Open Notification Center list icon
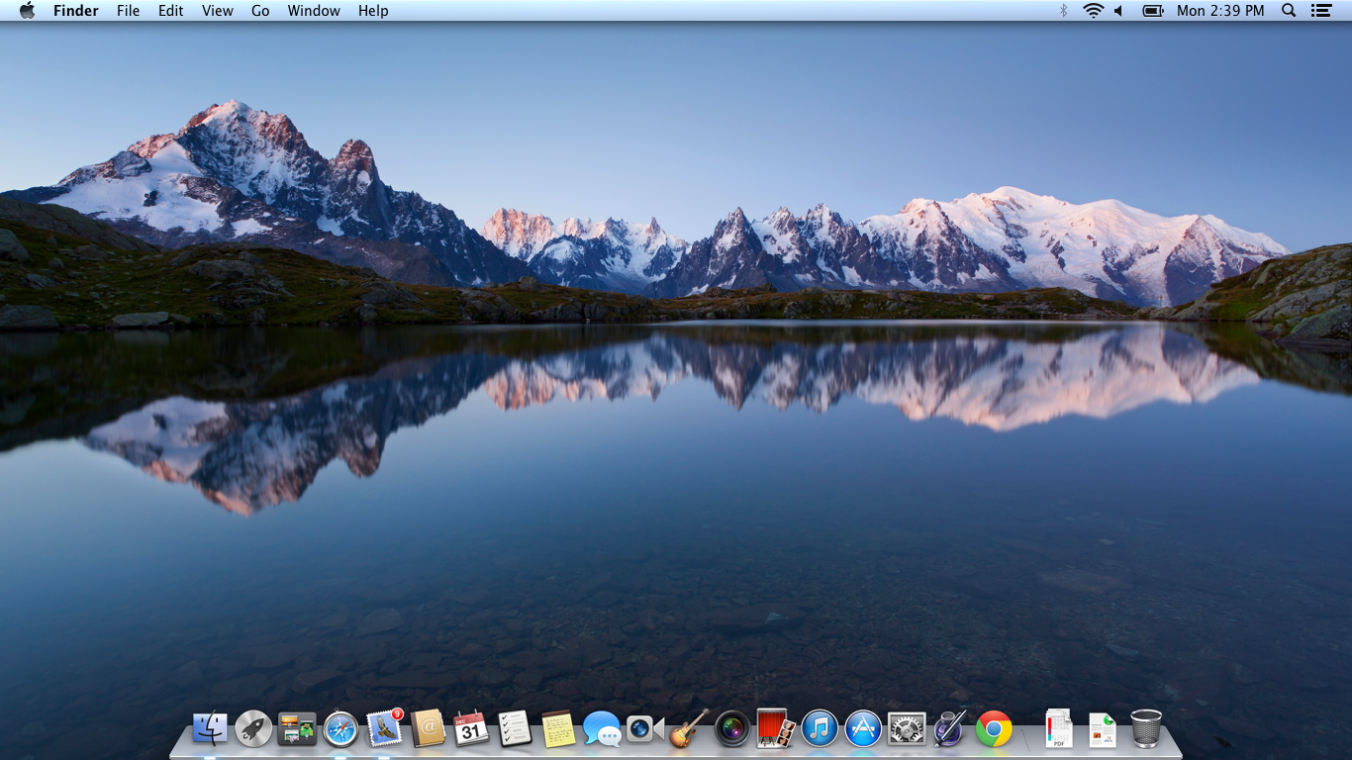 tap(1321, 10)
